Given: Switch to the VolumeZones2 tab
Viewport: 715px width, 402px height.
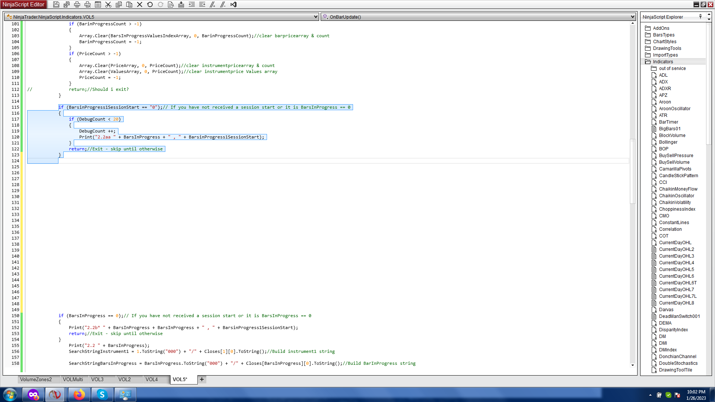Looking at the screenshot, I should click(x=36, y=379).
